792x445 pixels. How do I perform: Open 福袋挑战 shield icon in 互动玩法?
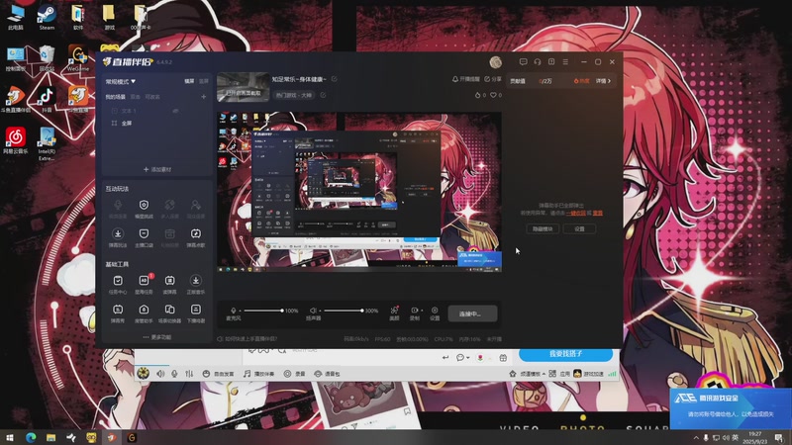pyautogui.click(x=144, y=208)
